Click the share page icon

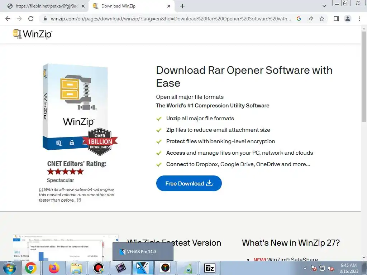point(310,19)
